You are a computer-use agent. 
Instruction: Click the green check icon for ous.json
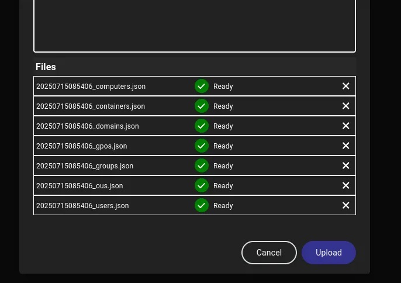(202, 186)
